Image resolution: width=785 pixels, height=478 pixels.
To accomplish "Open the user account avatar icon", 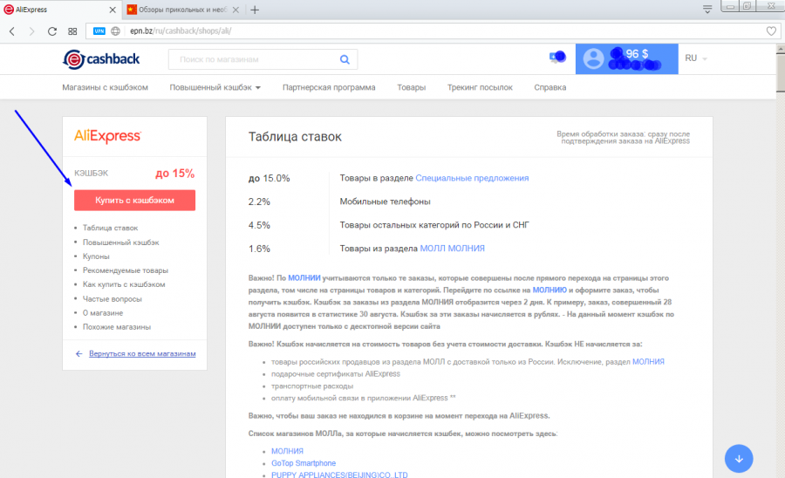I will (593, 58).
